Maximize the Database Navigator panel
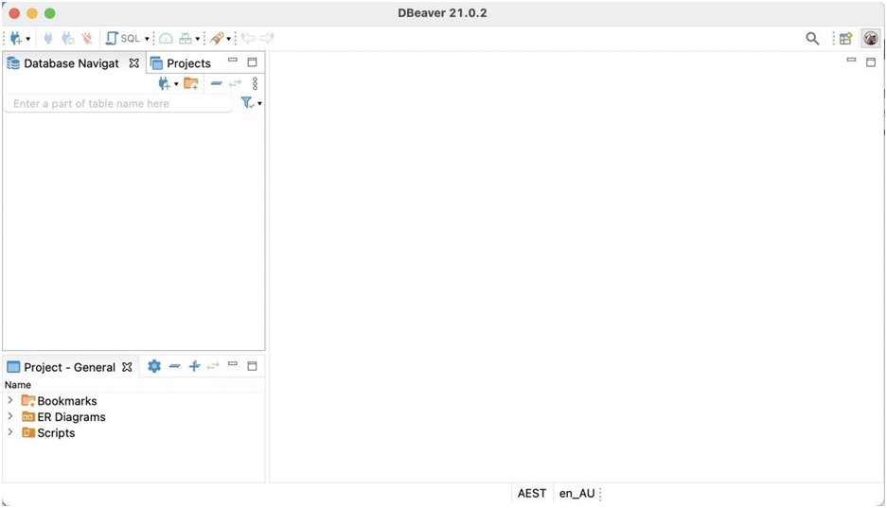The width and height of the screenshot is (887, 508). [x=253, y=62]
